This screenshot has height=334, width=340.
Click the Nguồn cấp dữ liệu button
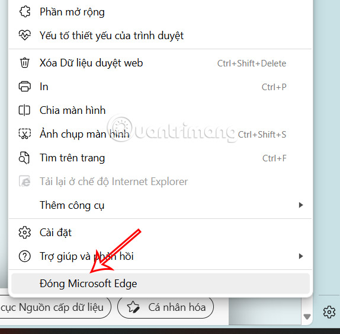click(x=56, y=307)
